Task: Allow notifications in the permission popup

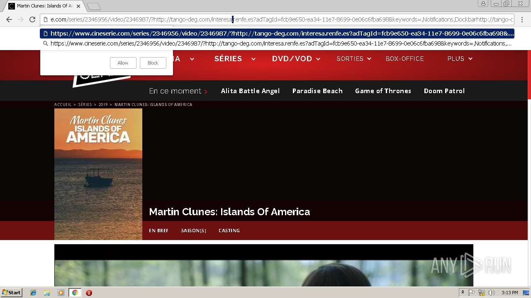Action: pyautogui.click(x=123, y=63)
